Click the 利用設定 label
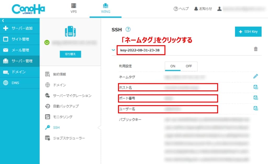 pos(125,66)
